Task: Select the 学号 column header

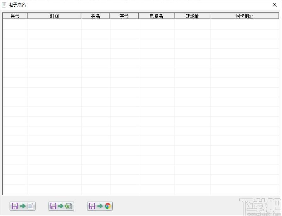Action: (124, 16)
